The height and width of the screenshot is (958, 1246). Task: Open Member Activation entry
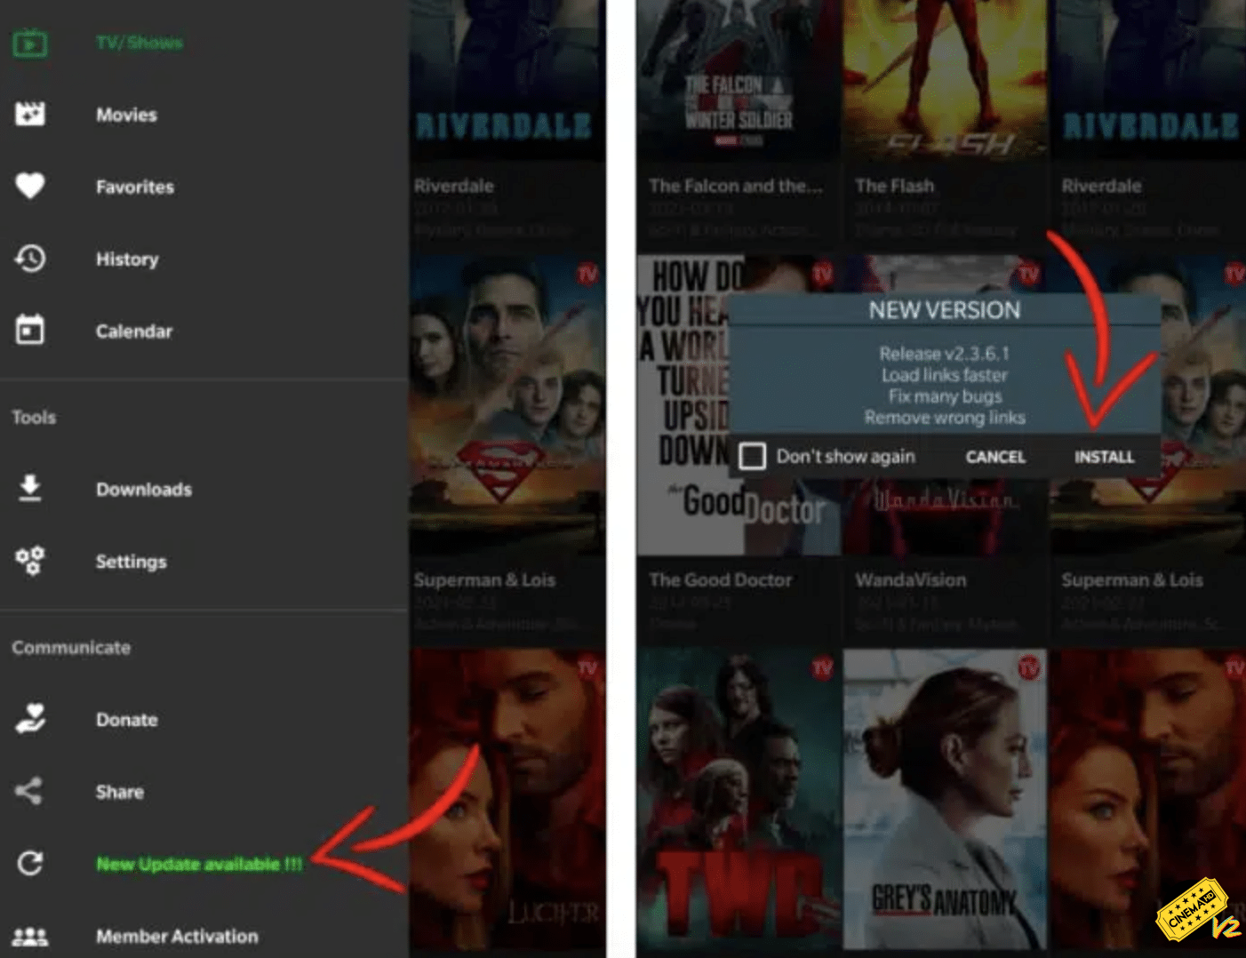(x=177, y=936)
